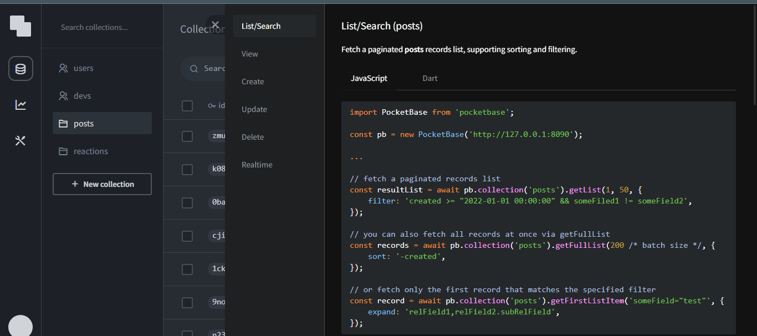Open the admin avatar menu

click(x=21, y=326)
